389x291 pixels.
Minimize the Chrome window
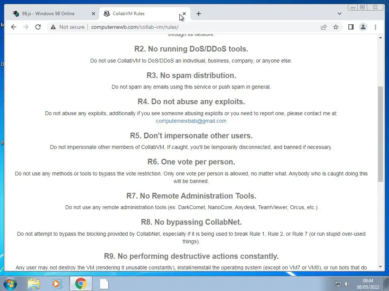(353, 8)
